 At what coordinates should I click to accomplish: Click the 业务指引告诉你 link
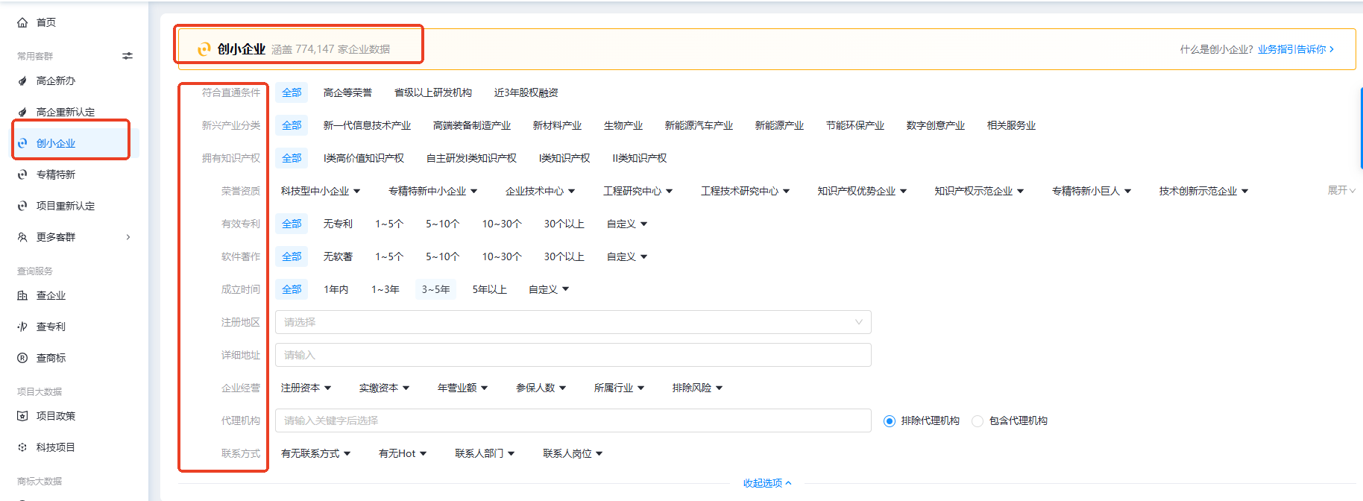tap(1295, 49)
